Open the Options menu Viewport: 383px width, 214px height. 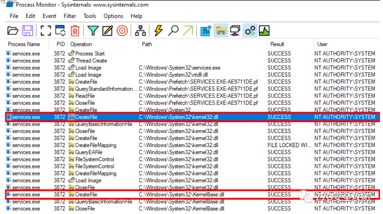tap(113, 16)
